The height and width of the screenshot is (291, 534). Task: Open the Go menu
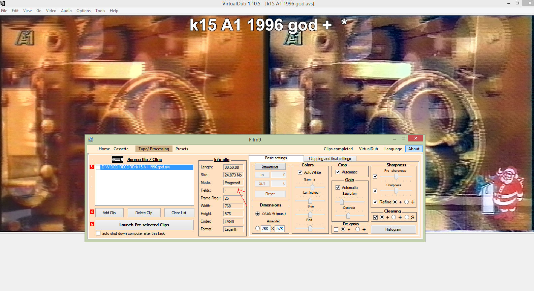coord(39,11)
